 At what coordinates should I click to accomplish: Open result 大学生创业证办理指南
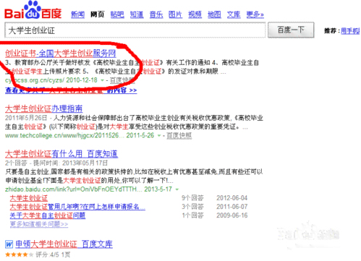click(43, 108)
